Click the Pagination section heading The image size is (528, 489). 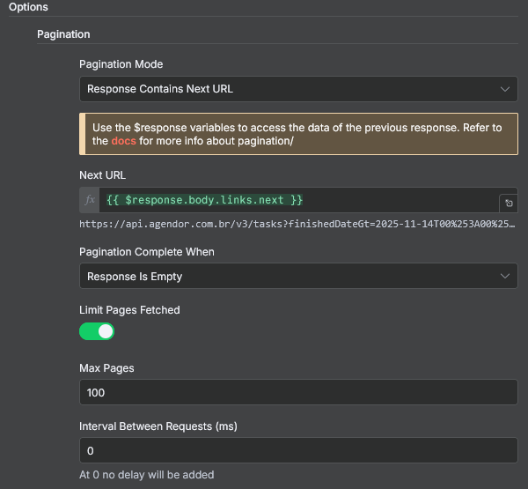[63, 34]
